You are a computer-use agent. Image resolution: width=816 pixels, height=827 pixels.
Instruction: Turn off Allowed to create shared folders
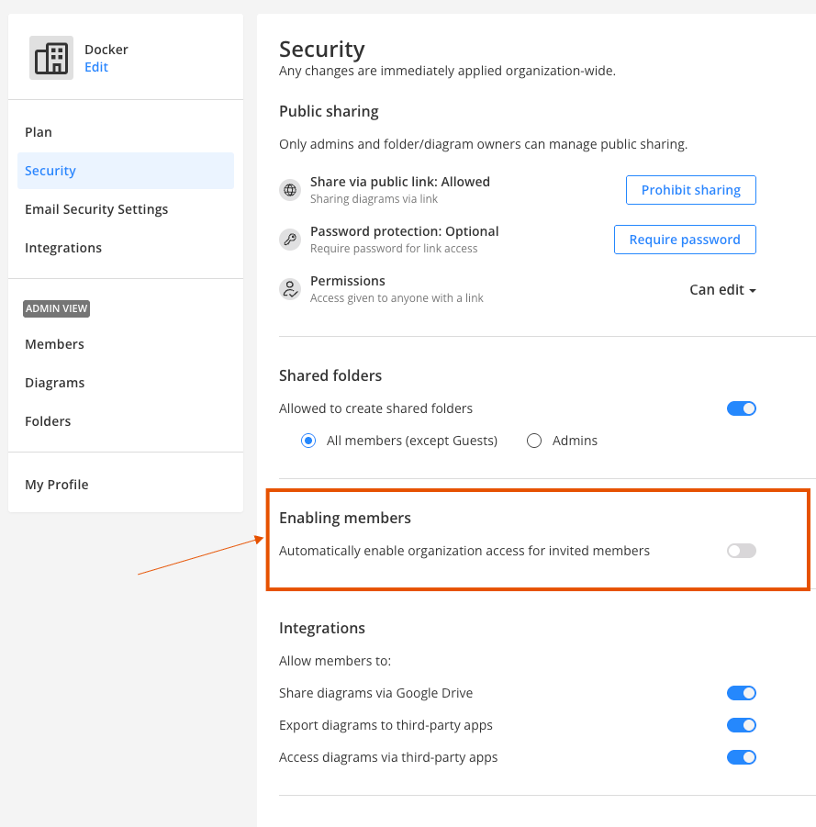click(741, 408)
